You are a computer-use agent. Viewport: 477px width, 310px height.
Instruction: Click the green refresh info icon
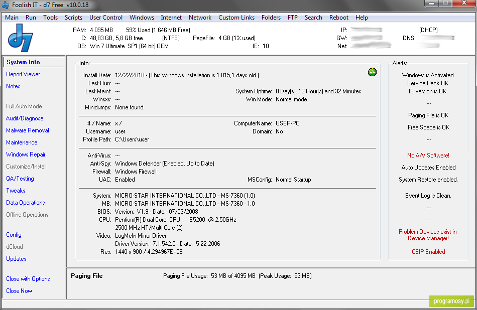(372, 72)
